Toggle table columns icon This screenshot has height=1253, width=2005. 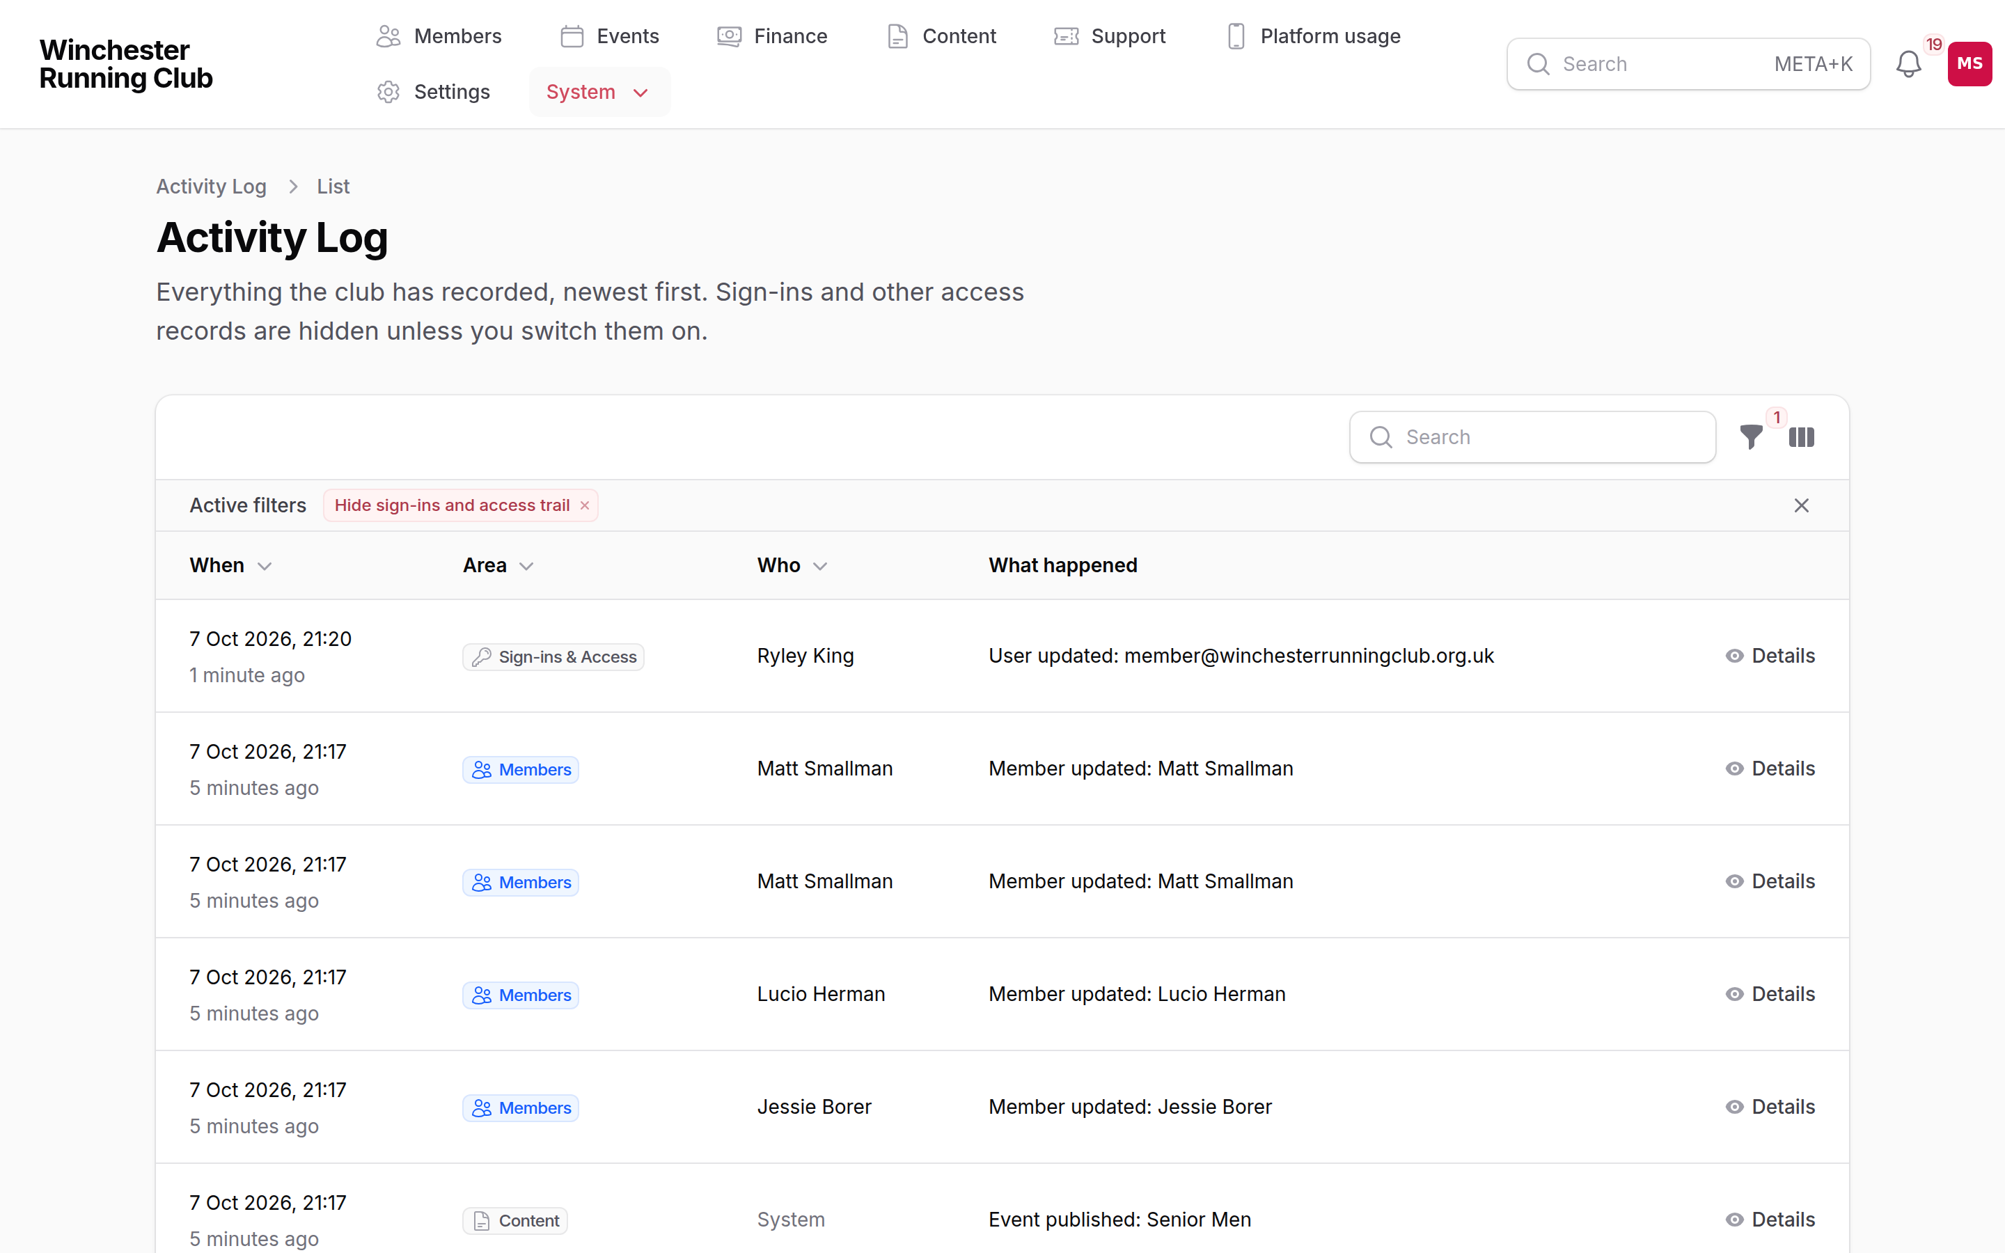pyautogui.click(x=1801, y=436)
